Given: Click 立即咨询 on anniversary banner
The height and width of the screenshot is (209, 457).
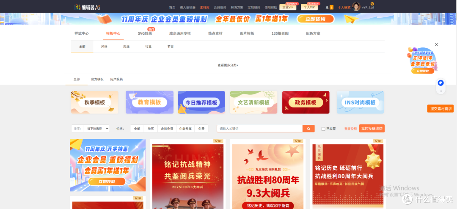Looking at the screenshot, I should [316, 19].
